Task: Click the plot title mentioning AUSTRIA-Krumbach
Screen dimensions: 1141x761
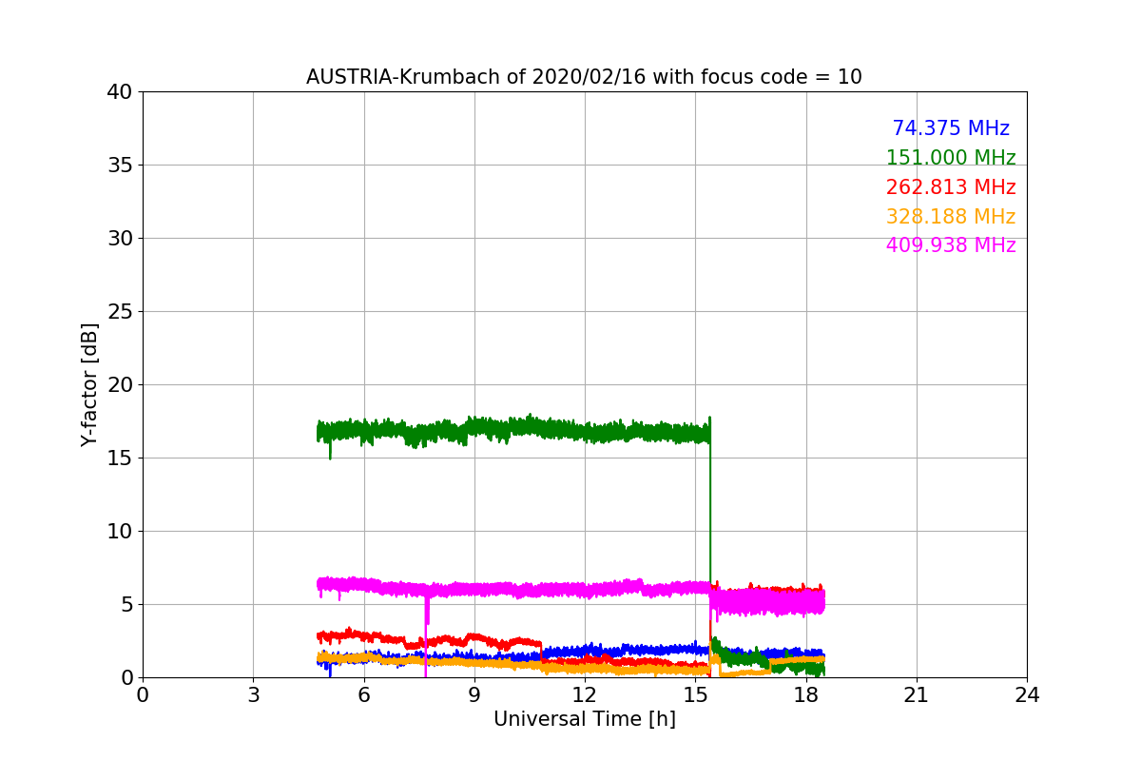Action: tap(584, 77)
